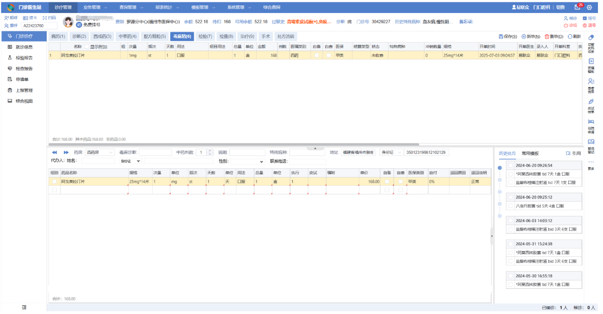Tick 组别 checkbox in 阿戈美拉汀片 detail row
603x314 pixels.
(x=54, y=182)
